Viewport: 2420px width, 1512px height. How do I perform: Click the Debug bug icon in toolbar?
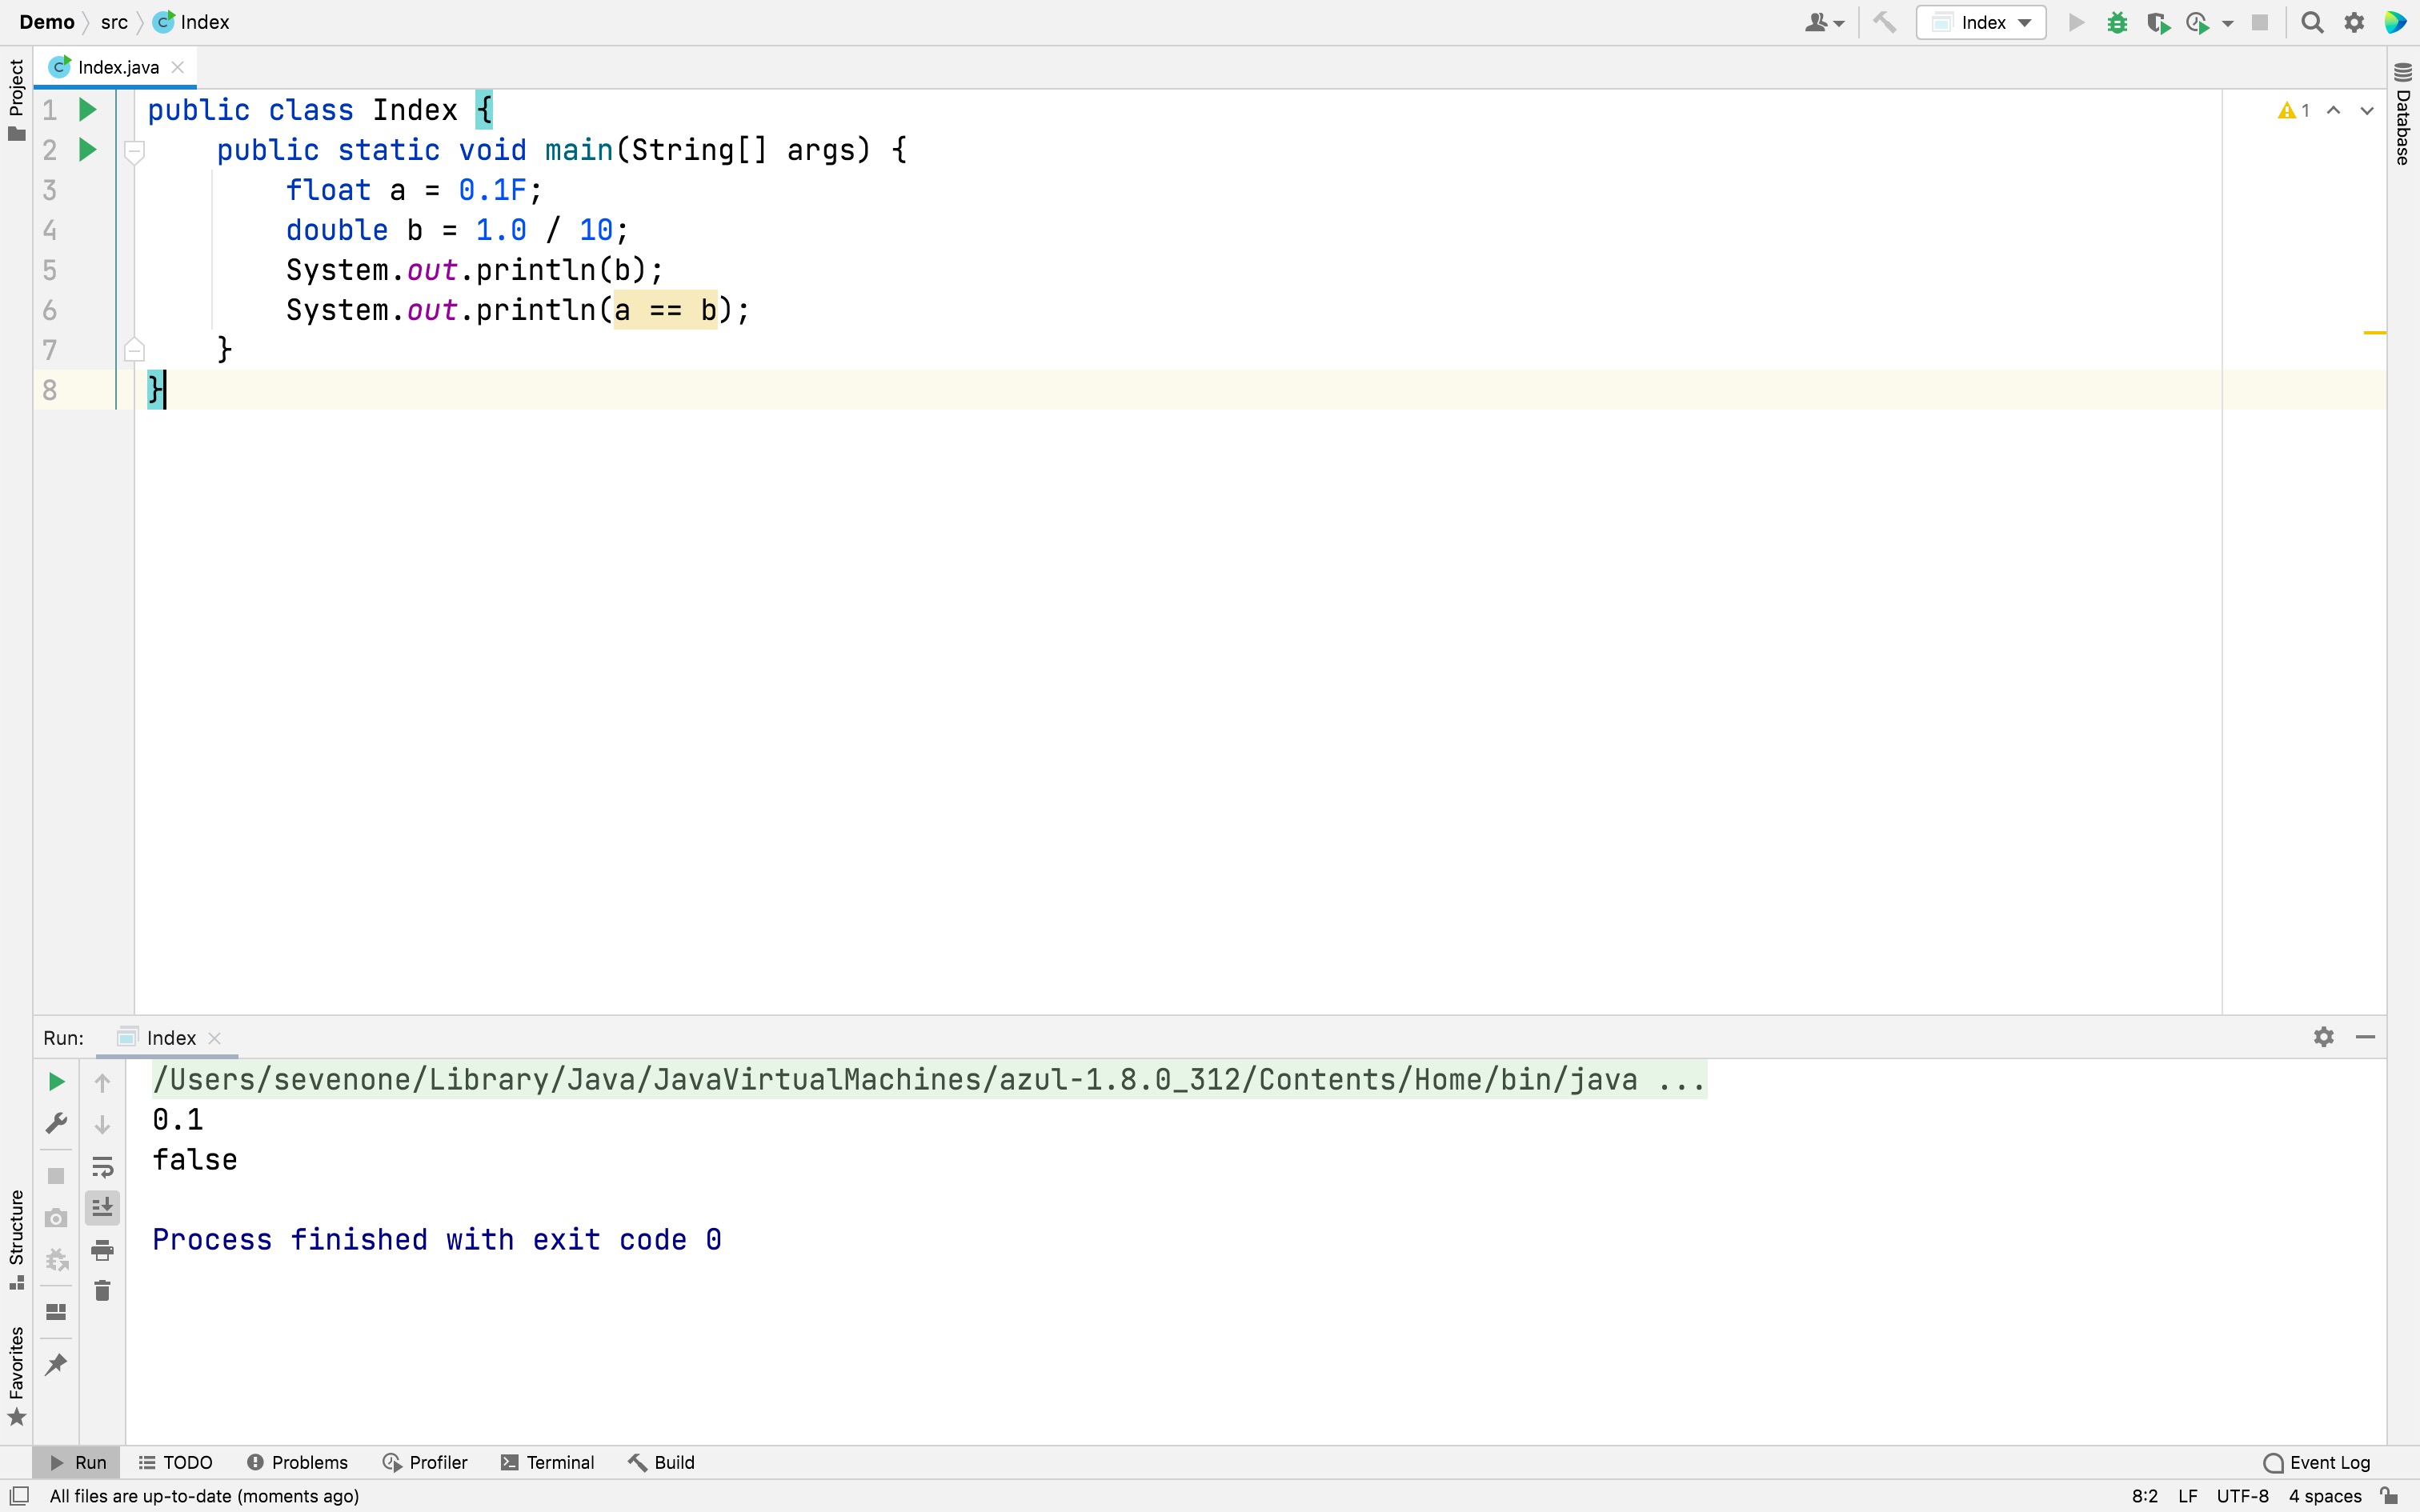click(x=2116, y=23)
